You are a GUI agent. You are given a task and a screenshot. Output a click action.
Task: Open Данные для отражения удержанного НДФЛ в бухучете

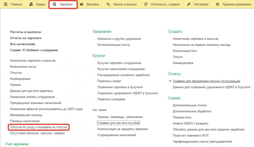click(x=212, y=87)
